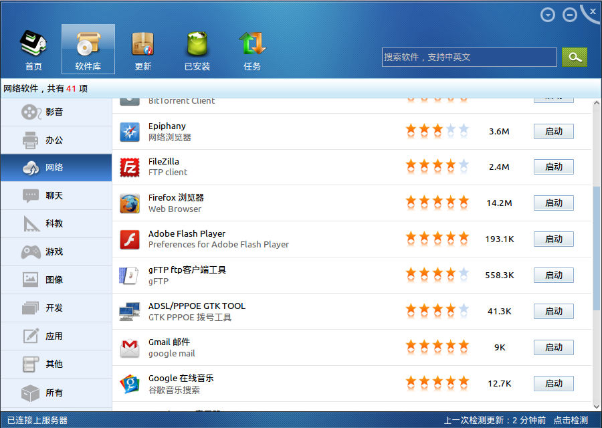
Task: Click the ADSL/PPPOE GTK TOOL icon
Action: [129, 312]
